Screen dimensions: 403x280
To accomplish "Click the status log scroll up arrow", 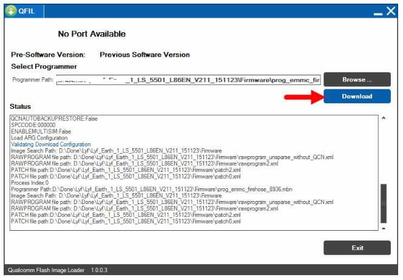I will click(x=384, y=118).
